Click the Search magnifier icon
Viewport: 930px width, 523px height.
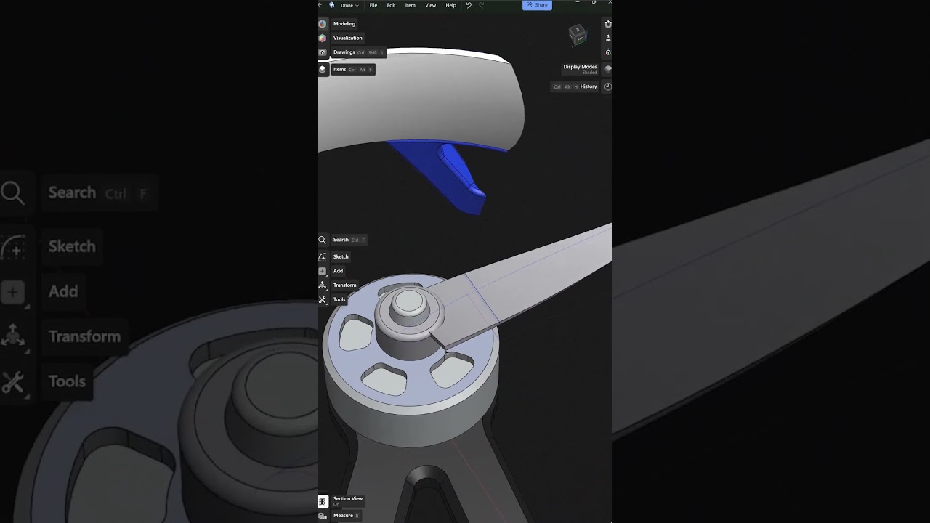click(x=323, y=240)
